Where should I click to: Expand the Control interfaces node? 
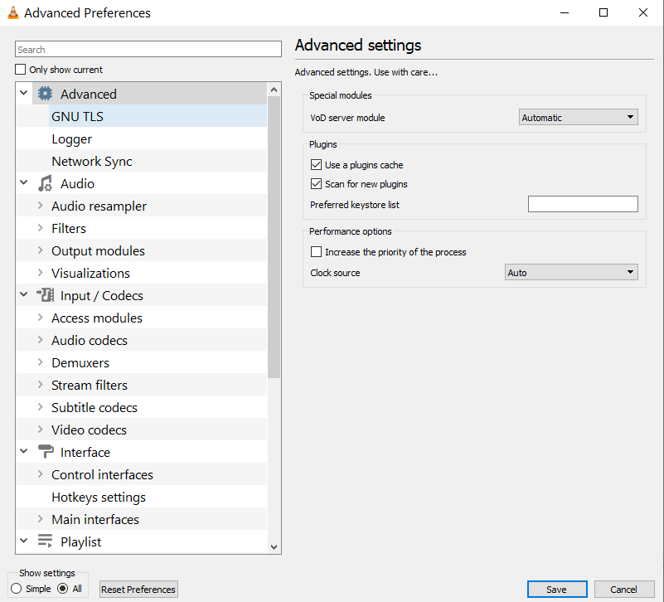click(x=41, y=474)
